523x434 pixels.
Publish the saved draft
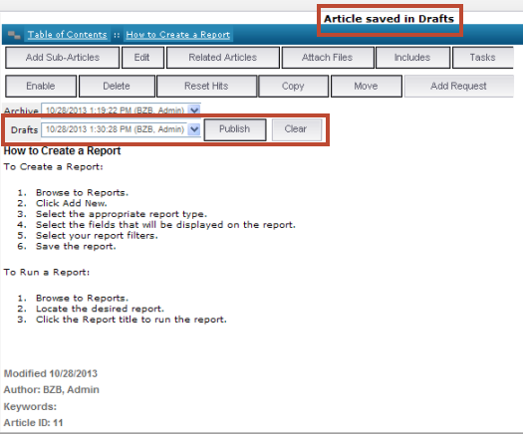point(235,129)
